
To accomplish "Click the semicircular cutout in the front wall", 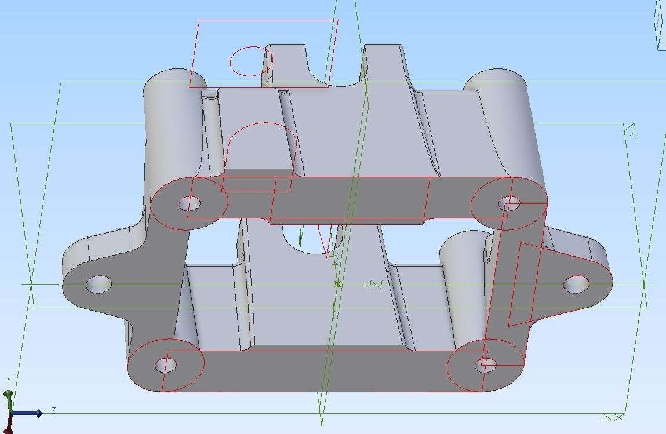I will point(312,239).
